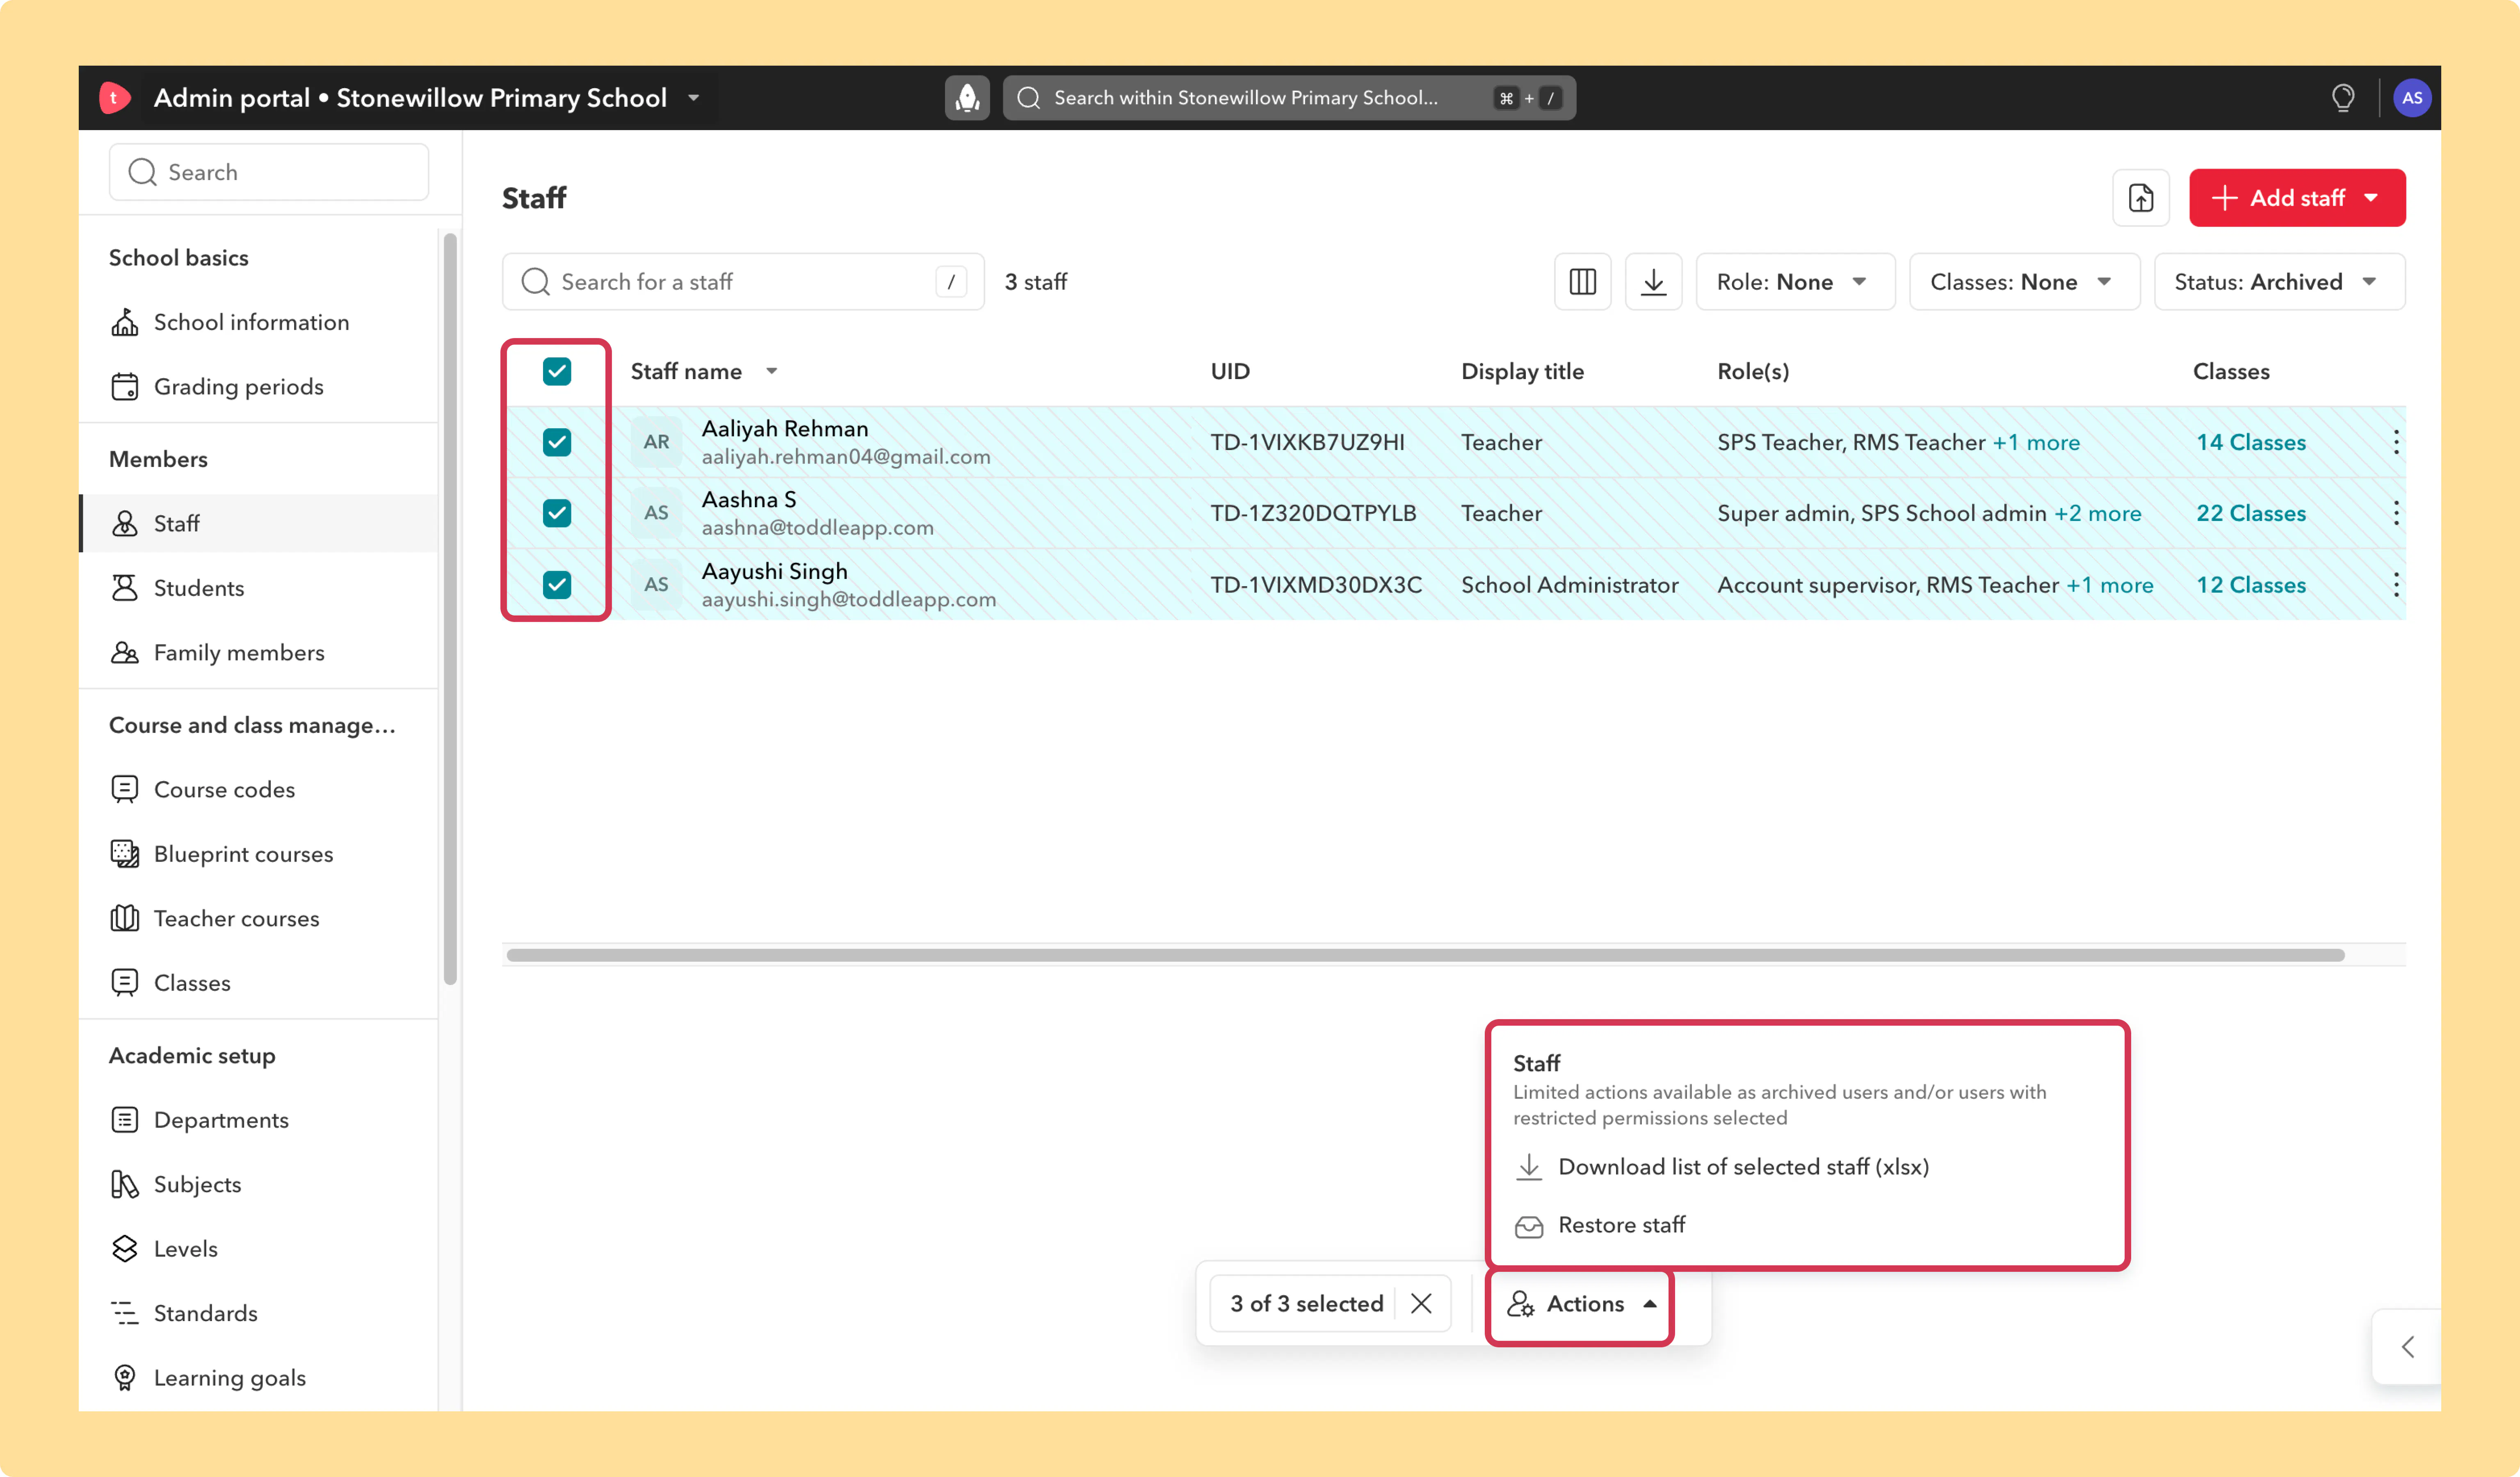Click email aaliyah.rehman04@gmail.com
This screenshot has width=2520, height=1477.
(846, 457)
